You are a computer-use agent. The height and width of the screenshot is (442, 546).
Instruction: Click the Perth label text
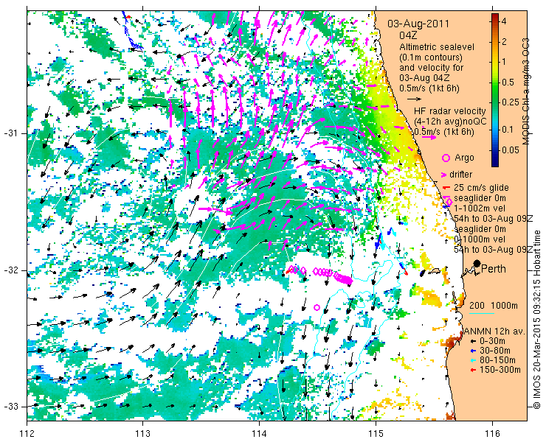pos(494,269)
